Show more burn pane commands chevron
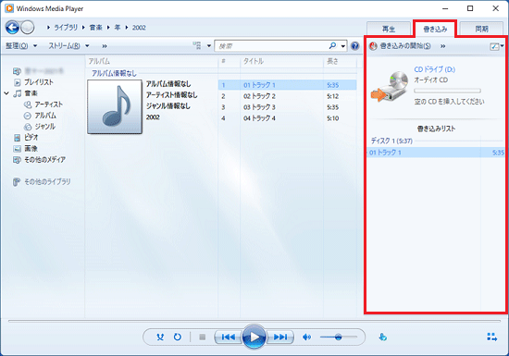 442,46
